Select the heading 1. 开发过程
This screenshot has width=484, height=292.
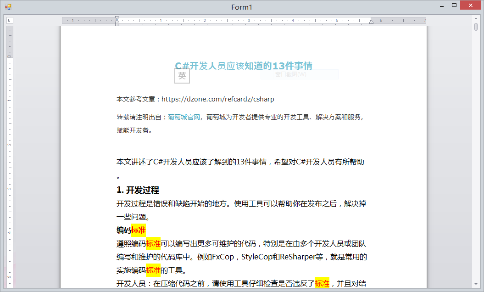point(138,190)
